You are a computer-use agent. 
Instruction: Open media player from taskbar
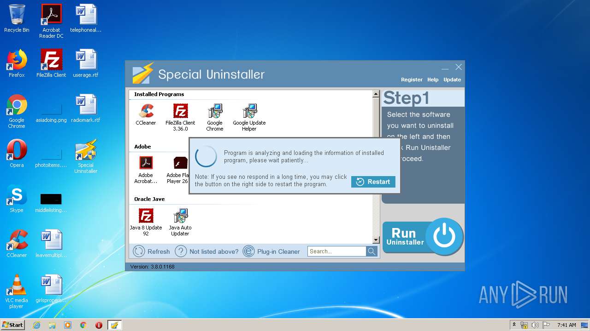click(68, 325)
